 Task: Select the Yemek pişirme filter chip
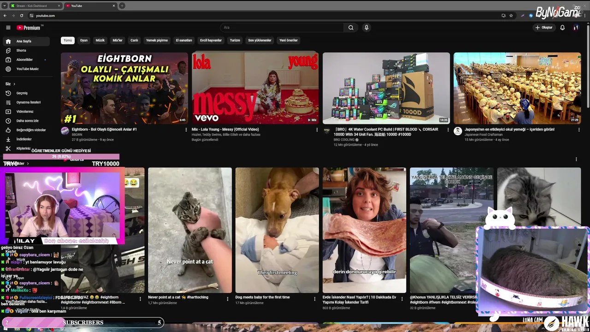click(x=157, y=40)
